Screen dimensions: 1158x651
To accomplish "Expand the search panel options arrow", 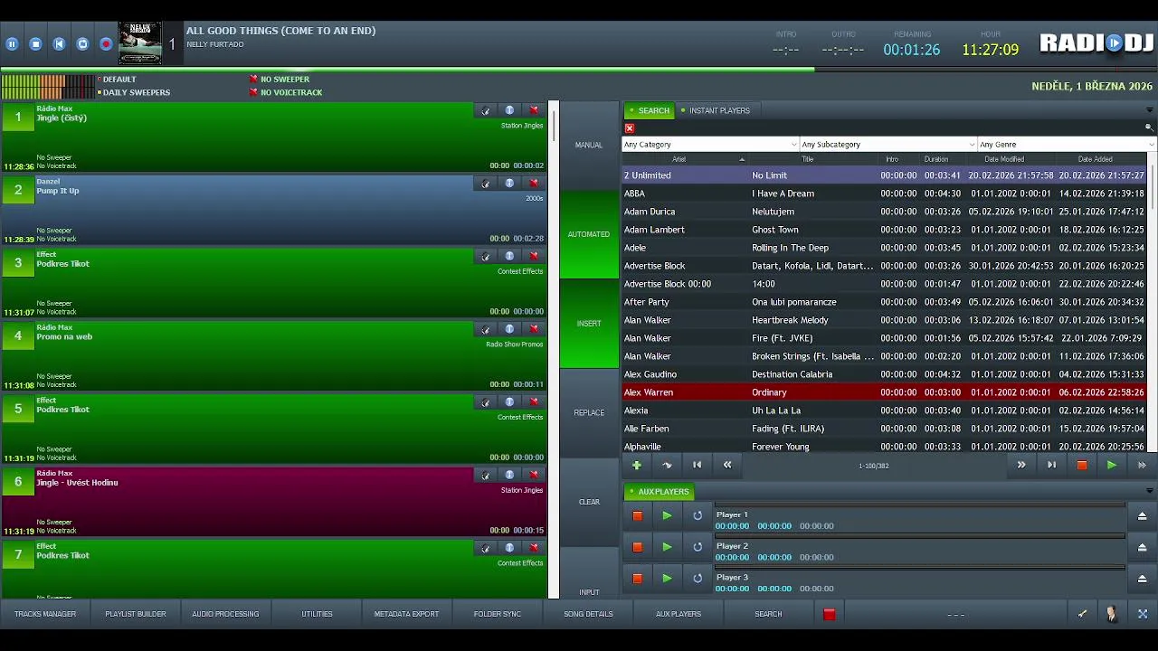I will click(x=1150, y=110).
